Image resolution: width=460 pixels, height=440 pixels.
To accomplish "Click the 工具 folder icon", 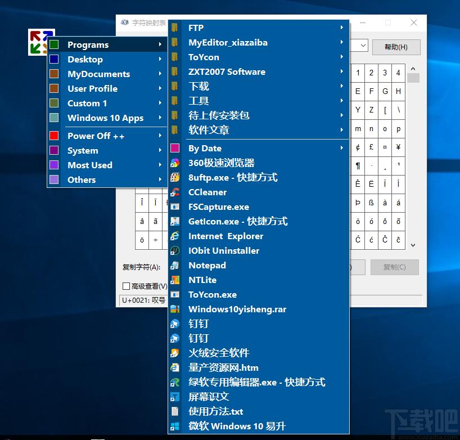I will click(x=174, y=101).
